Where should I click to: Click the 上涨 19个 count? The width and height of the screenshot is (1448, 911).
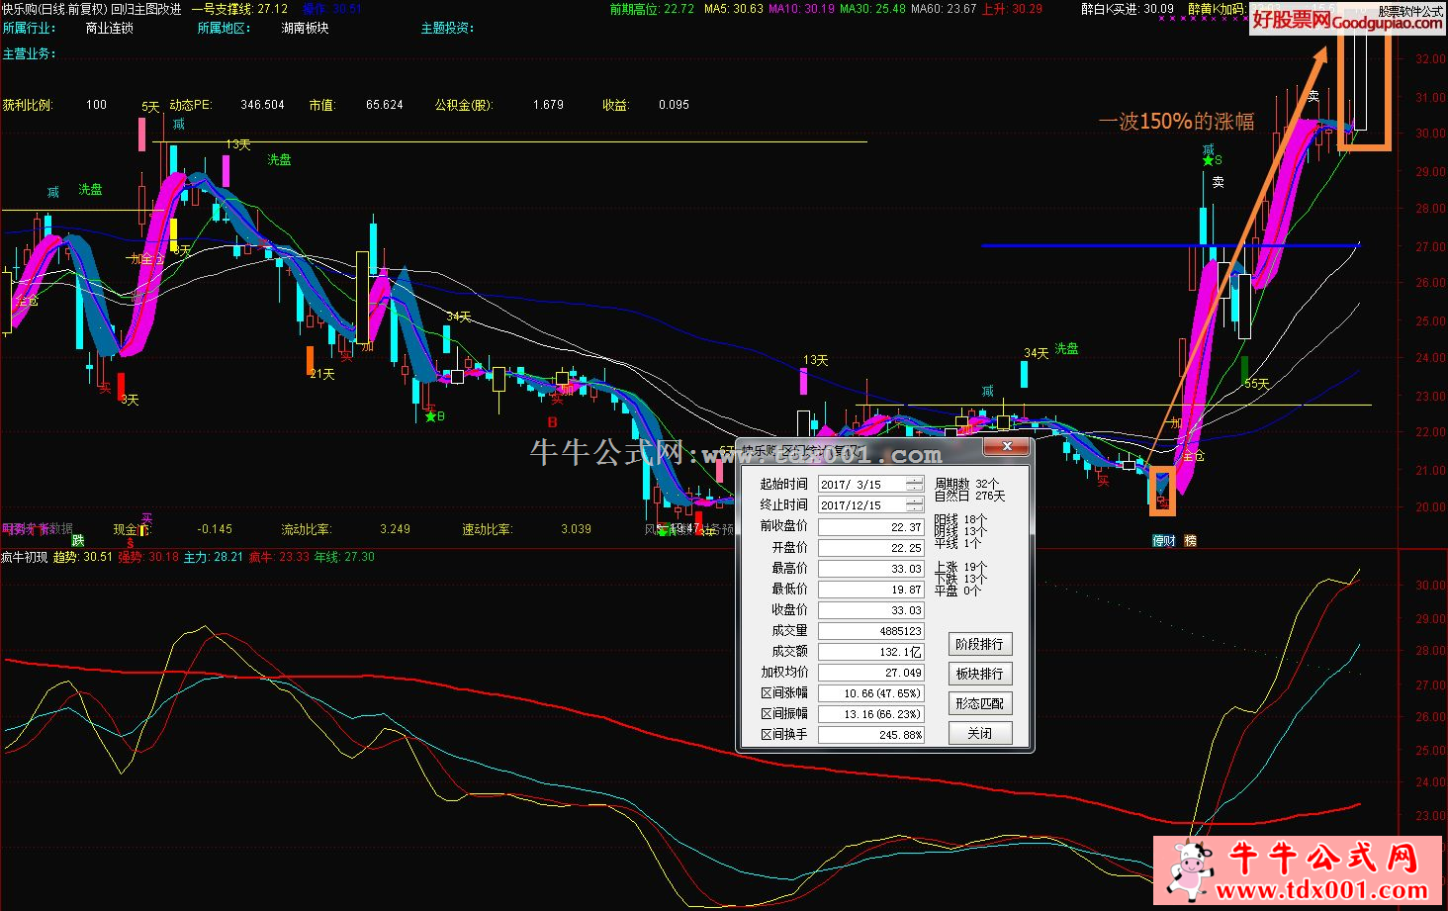tap(960, 568)
